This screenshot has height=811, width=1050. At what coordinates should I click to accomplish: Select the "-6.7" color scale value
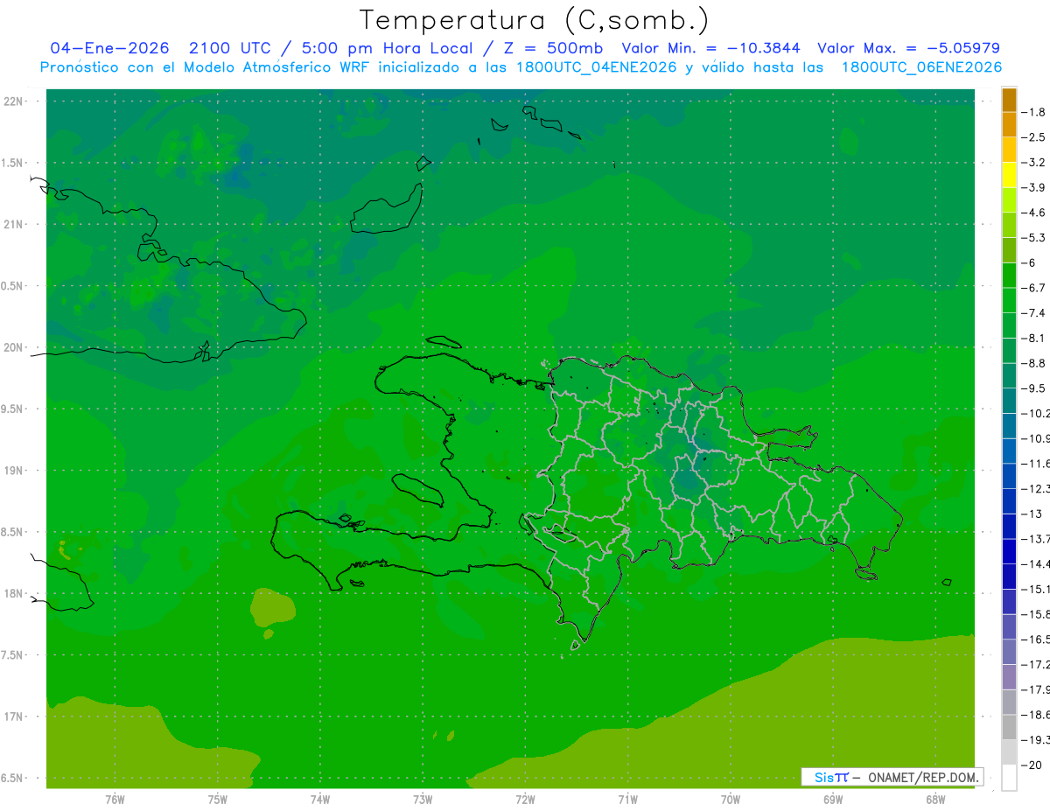click(1034, 288)
